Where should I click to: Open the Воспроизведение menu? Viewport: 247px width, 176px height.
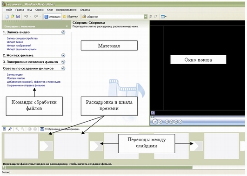click(x=67, y=10)
